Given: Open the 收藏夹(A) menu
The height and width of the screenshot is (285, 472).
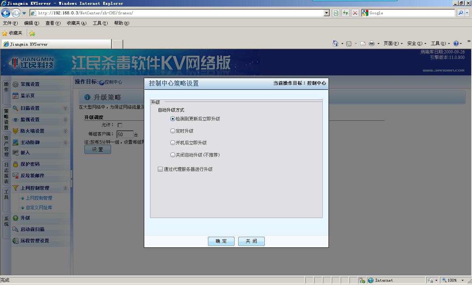Looking at the screenshot, I should coord(77,23).
